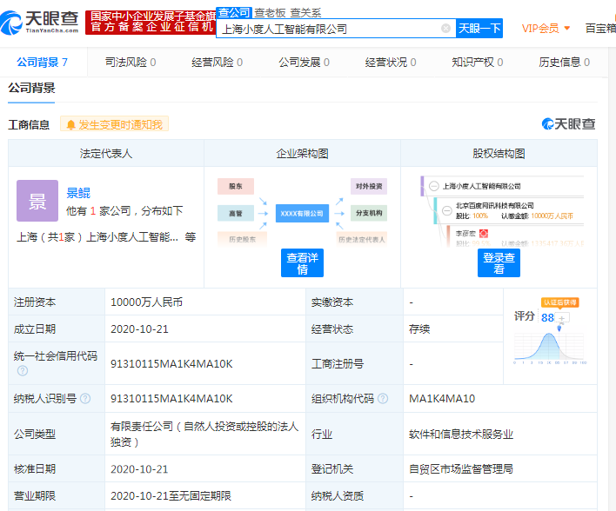The image size is (616, 511).
Task: Select business status value 存续
Action: click(x=419, y=328)
